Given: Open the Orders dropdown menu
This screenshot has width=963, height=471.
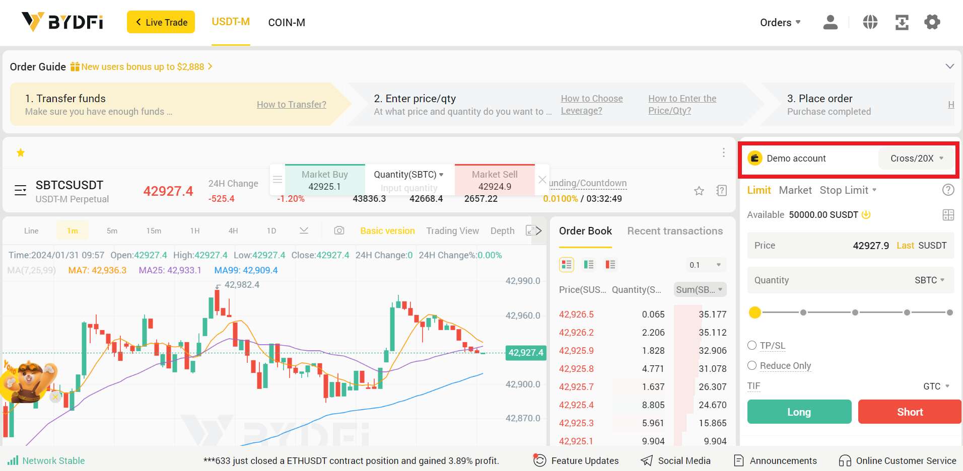Looking at the screenshot, I should [x=780, y=22].
